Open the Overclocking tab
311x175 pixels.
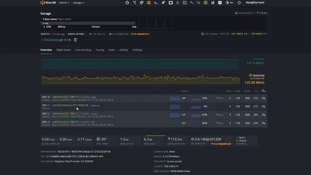pyautogui.click(x=83, y=50)
